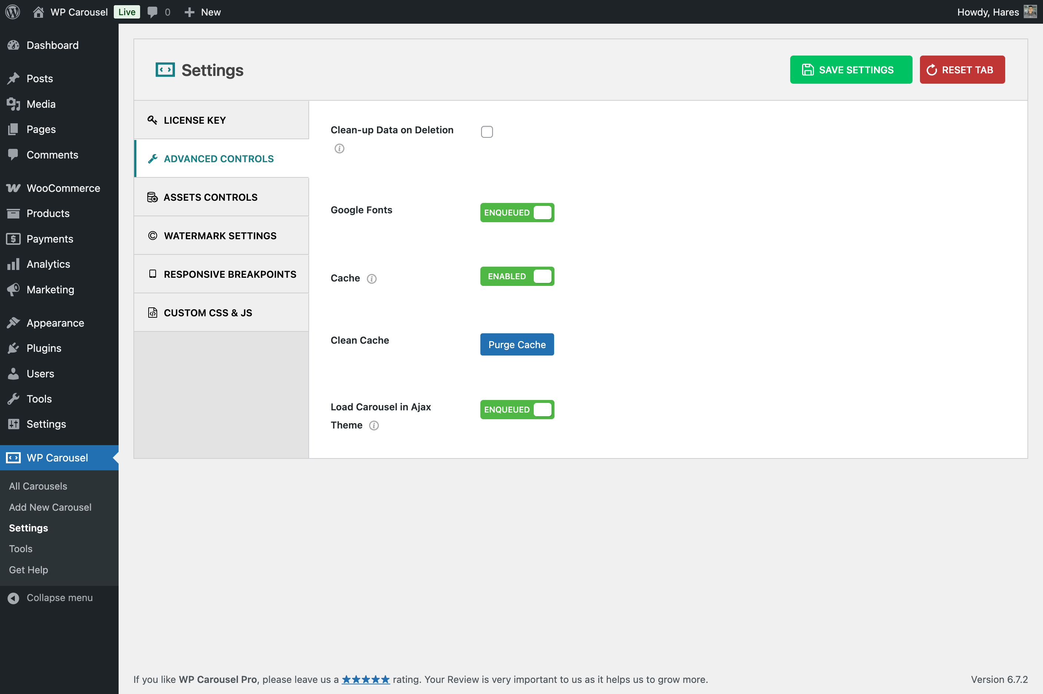Toggle the Cache Enabled switch

[517, 276]
